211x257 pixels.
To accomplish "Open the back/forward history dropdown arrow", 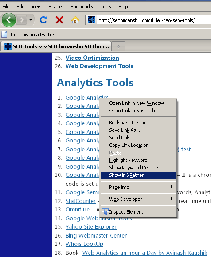I will [x=31, y=20].
